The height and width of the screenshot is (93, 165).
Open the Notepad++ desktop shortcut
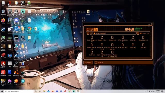[29, 3]
